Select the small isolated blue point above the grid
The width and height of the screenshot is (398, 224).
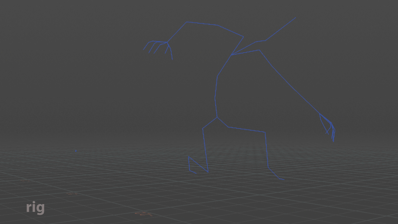(76, 151)
